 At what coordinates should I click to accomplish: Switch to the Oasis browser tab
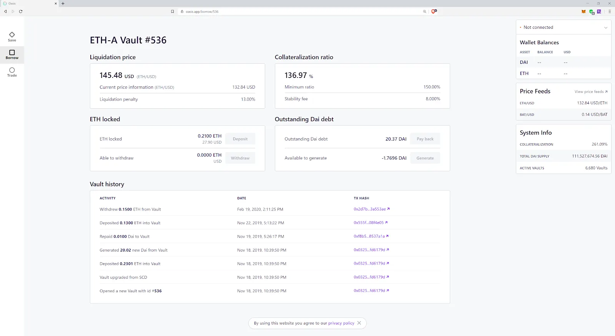[27, 3]
